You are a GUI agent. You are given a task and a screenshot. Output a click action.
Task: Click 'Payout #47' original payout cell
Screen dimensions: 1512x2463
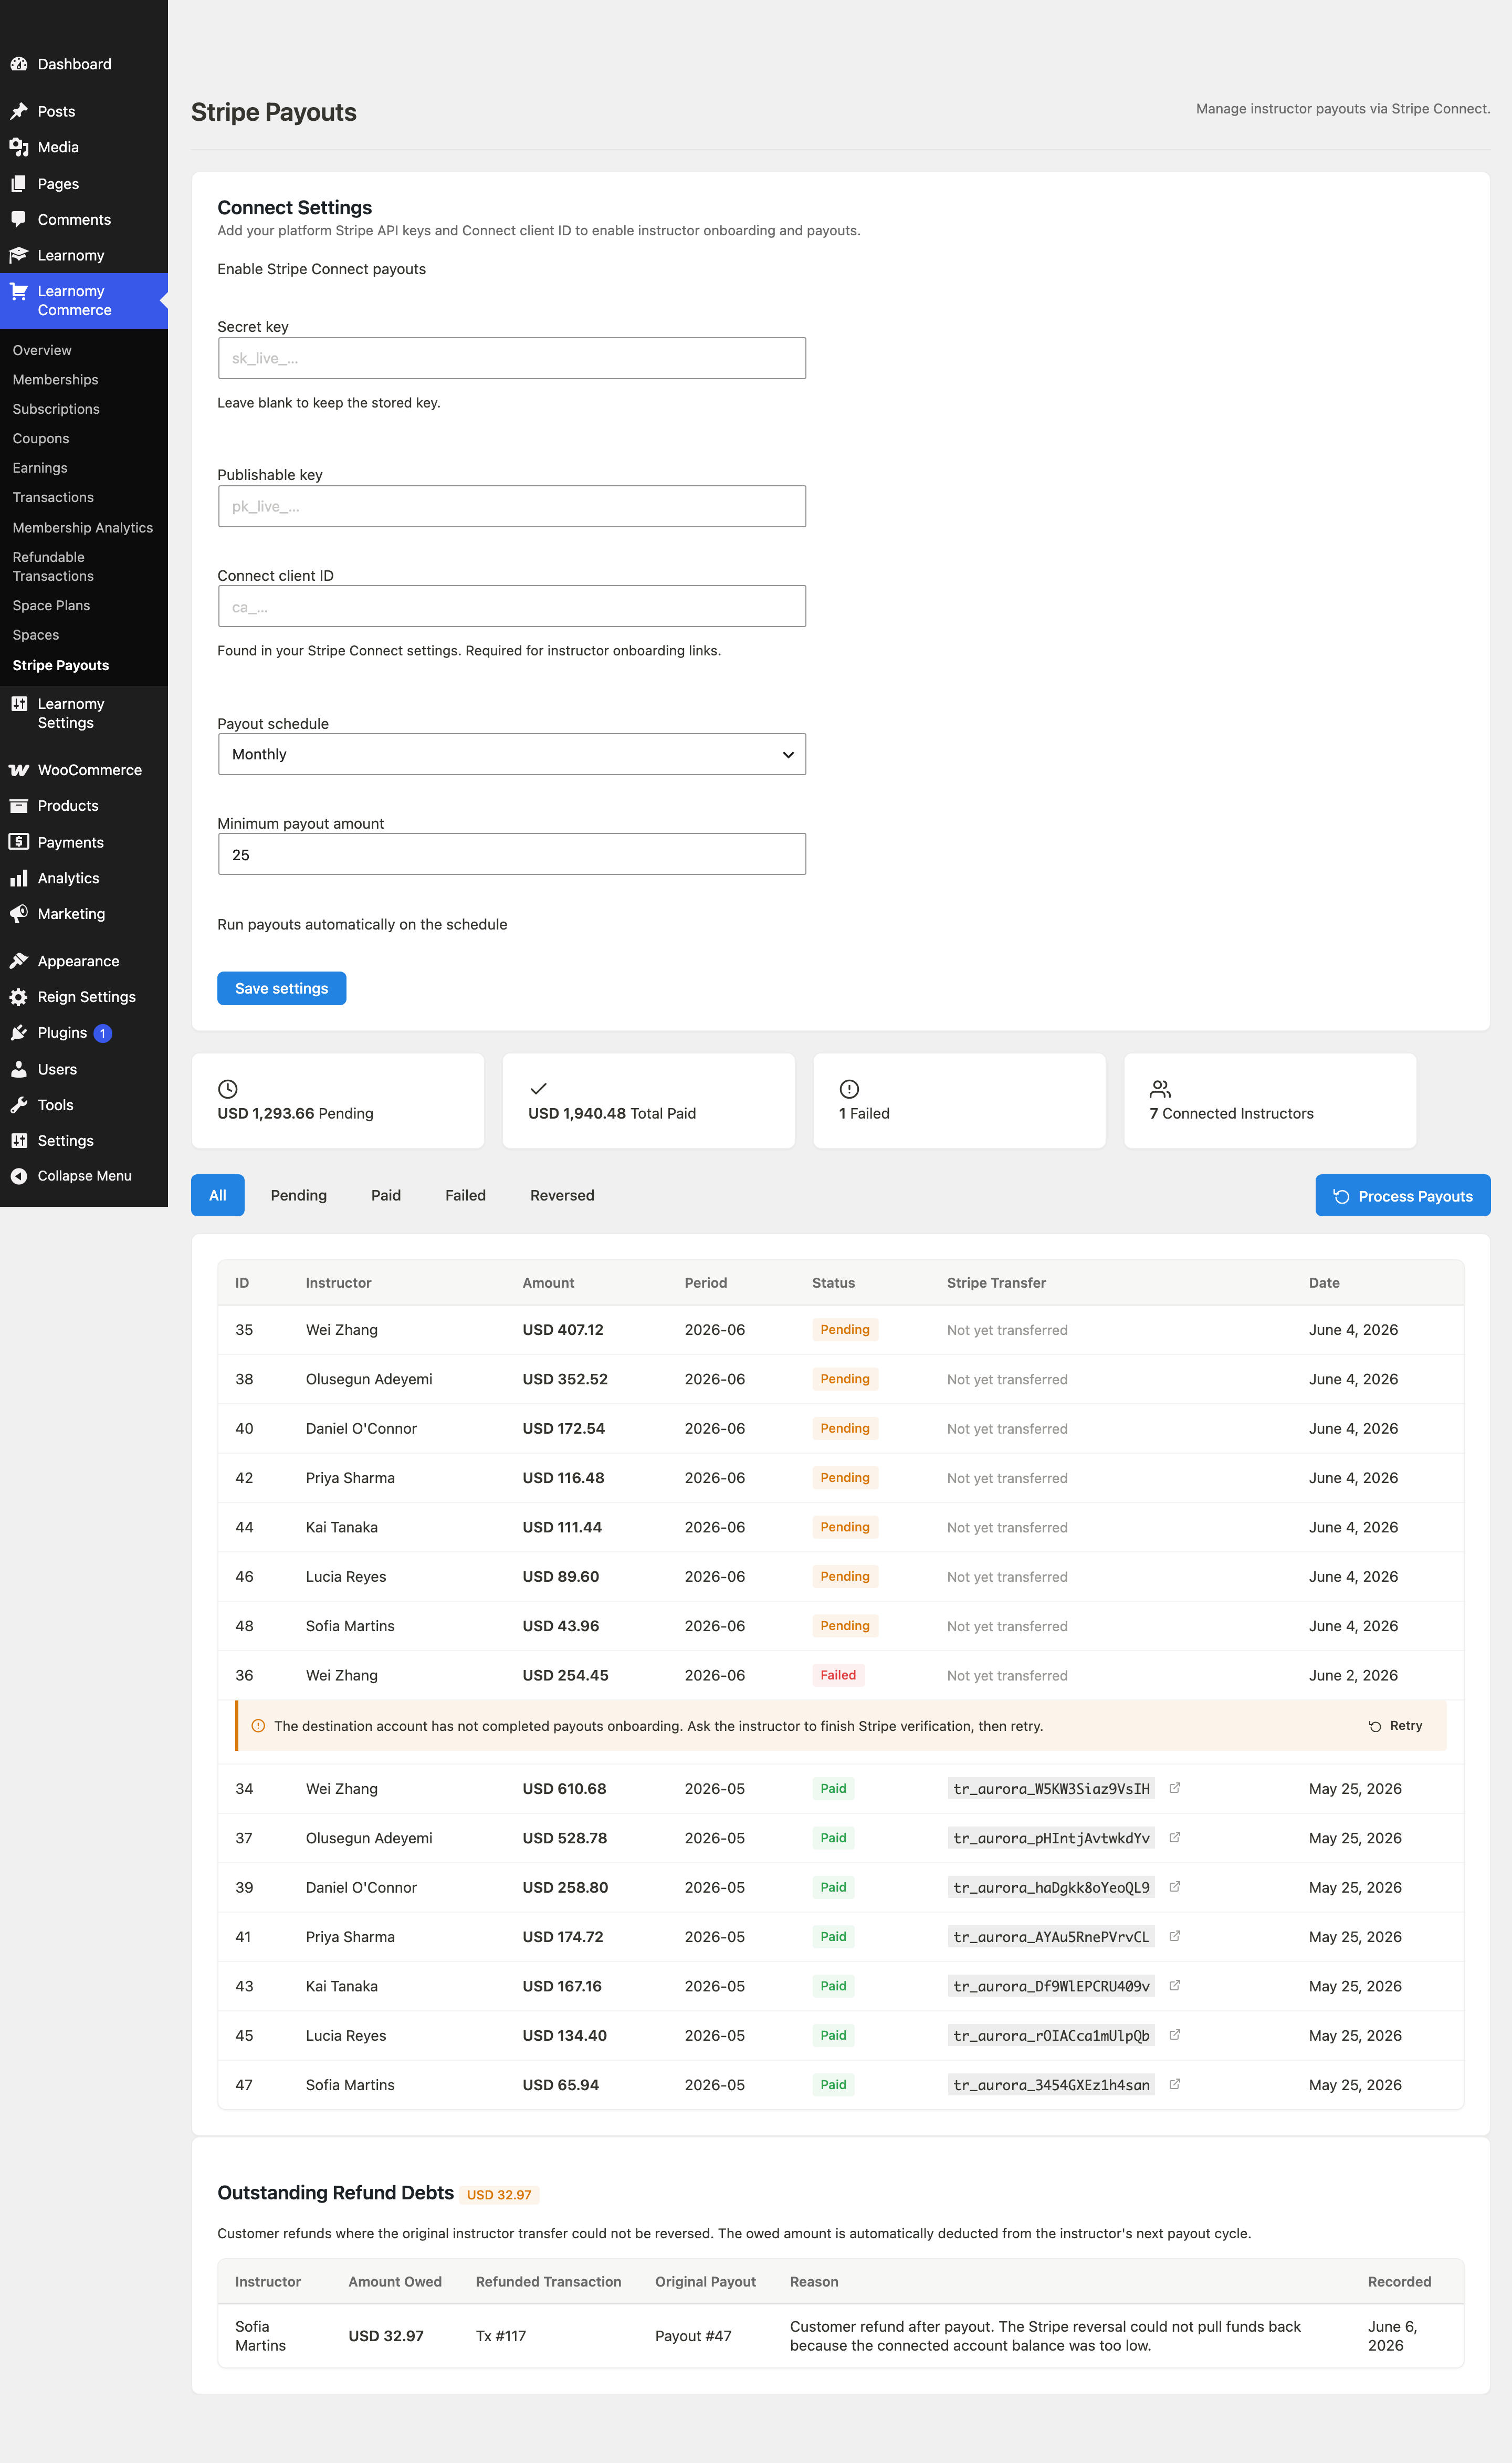click(x=693, y=2335)
